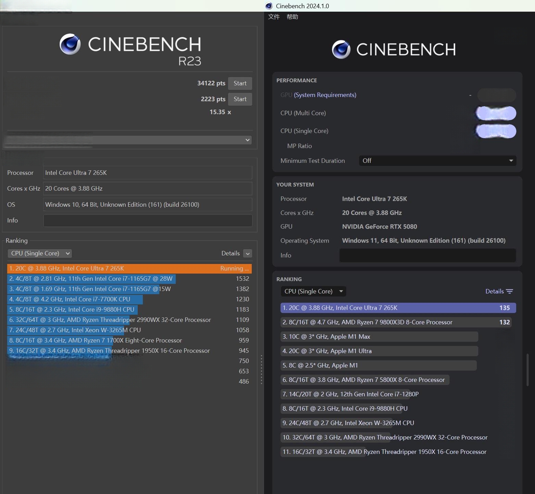Screen dimensions: 535x494
Task: Click the Cinebench 2024 sphere logo
Action: [341, 49]
